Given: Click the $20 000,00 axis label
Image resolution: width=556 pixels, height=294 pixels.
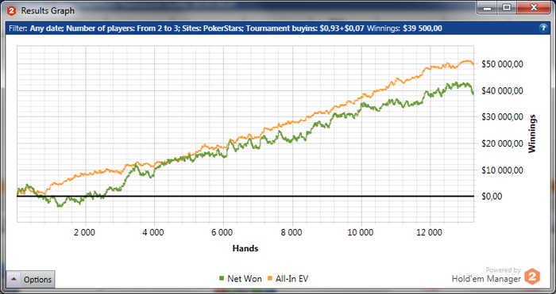Looking at the screenshot, I should pos(503,143).
